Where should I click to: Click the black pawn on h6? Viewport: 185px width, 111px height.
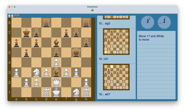(86, 43)
